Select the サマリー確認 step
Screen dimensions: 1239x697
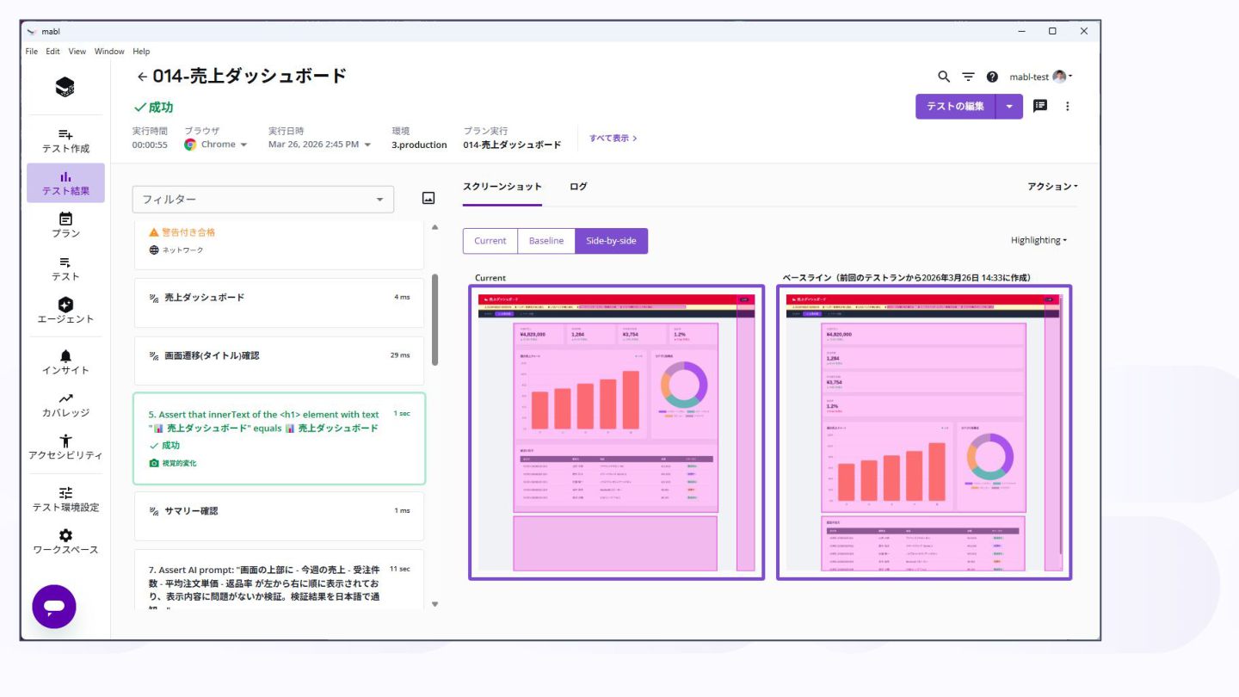(279, 516)
